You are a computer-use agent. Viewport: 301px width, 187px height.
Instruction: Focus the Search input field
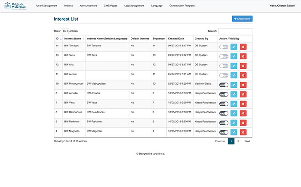pos(235,31)
